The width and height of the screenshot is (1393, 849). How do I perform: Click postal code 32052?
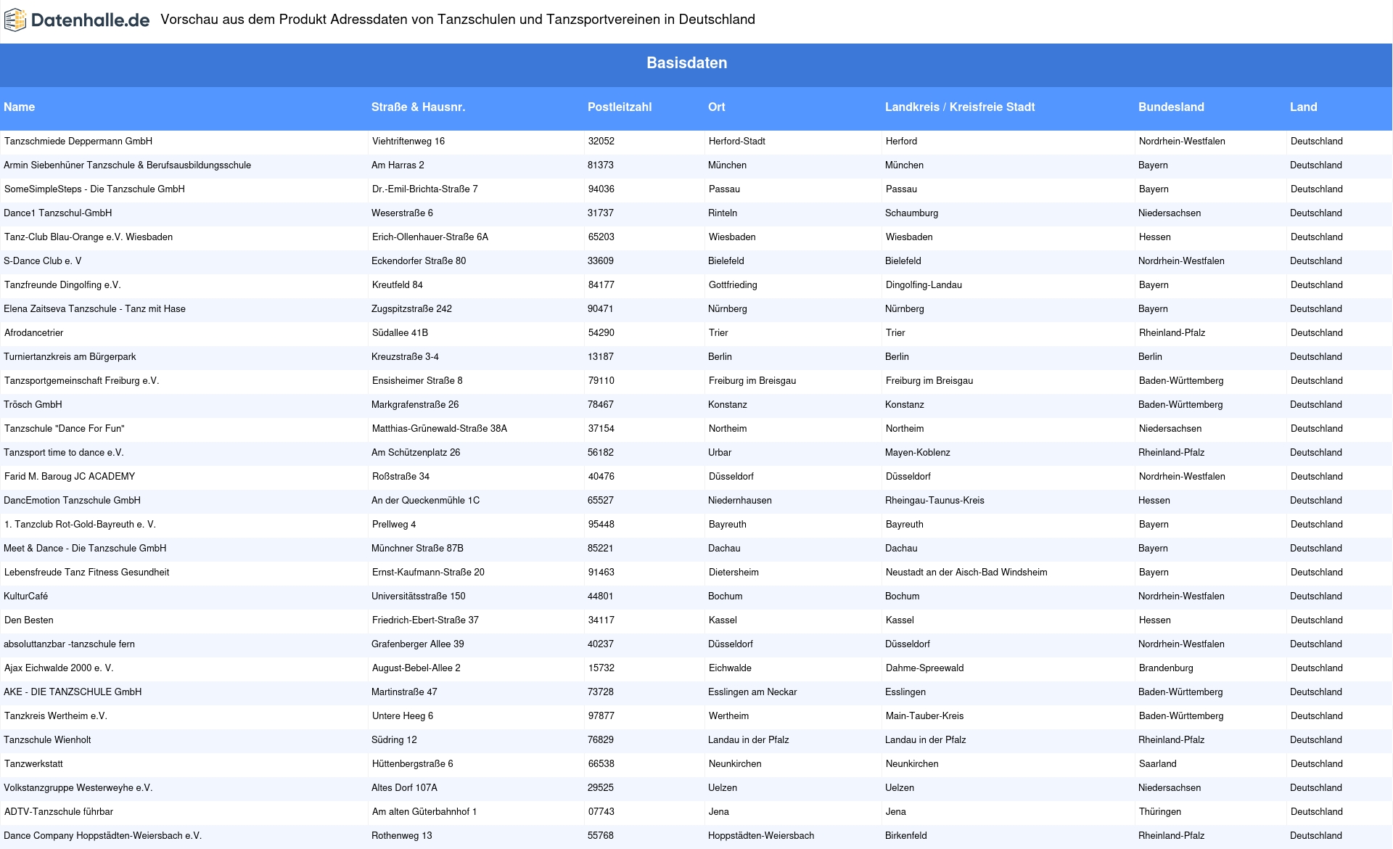[x=601, y=141]
